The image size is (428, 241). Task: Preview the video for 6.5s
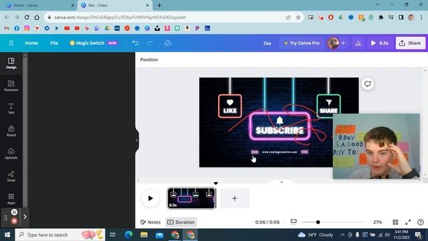coord(379,43)
